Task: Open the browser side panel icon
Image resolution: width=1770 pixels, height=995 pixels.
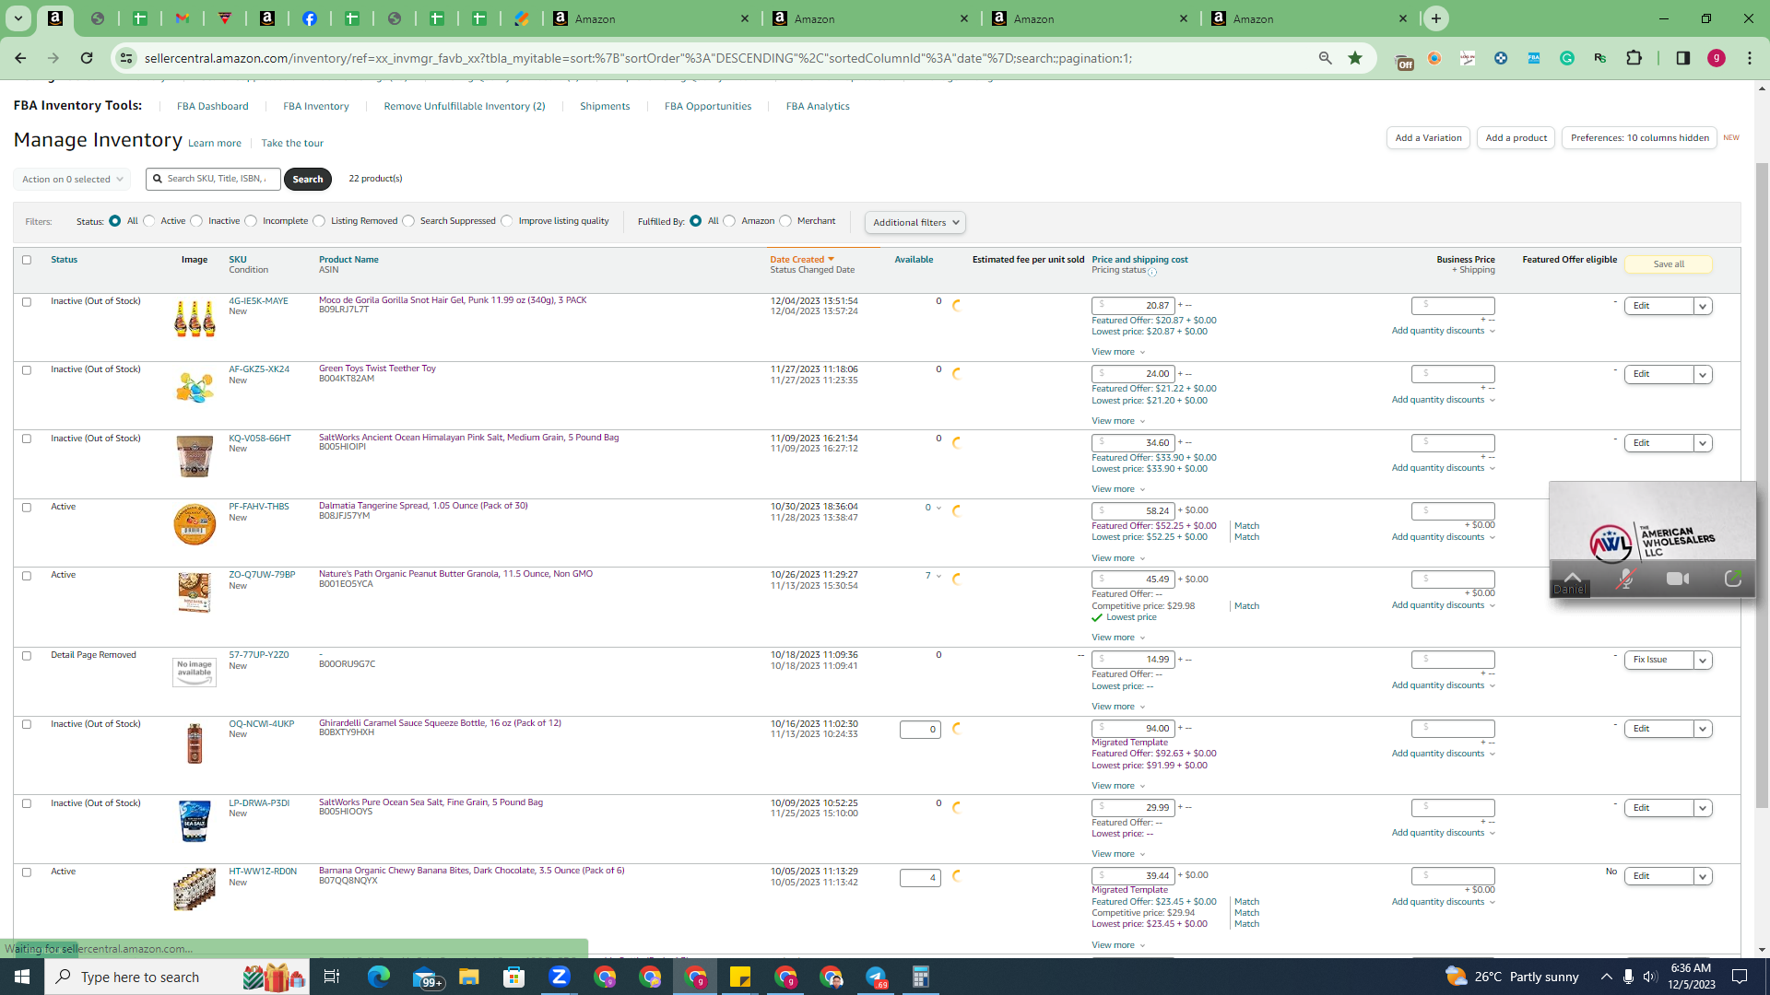Action: point(1683,58)
